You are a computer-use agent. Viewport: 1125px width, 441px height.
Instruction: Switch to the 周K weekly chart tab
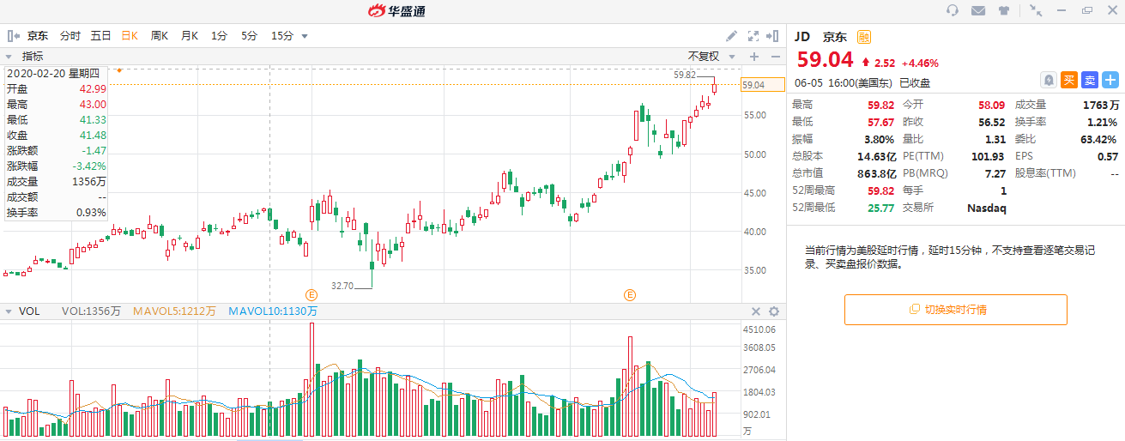point(160,36)
